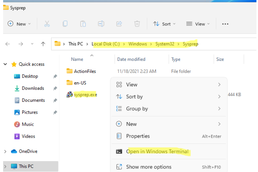This screenshot has width=258, height=172.
Task: Click the Paste clipboard icon in the toolbar
Action: pos(83,24)
